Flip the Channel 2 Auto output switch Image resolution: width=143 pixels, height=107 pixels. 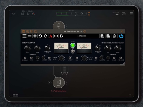pyautogui.click(x=96, y=58)
